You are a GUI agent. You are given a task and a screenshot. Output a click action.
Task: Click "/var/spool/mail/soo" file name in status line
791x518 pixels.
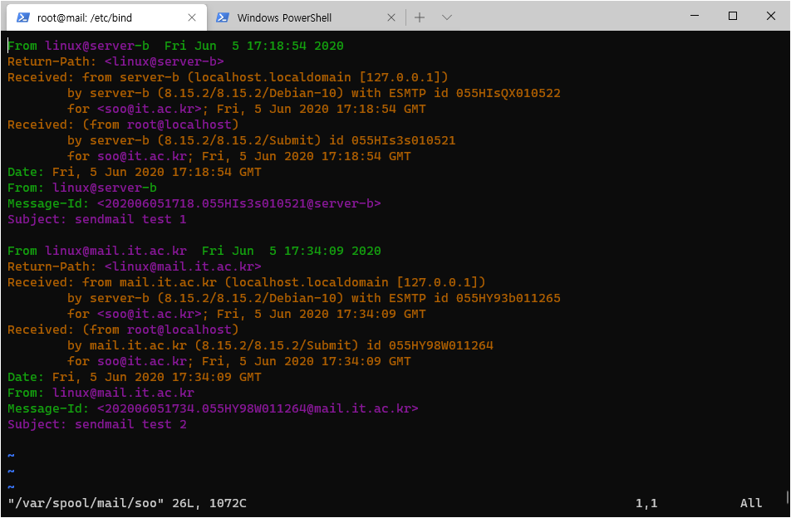[86, 503]
